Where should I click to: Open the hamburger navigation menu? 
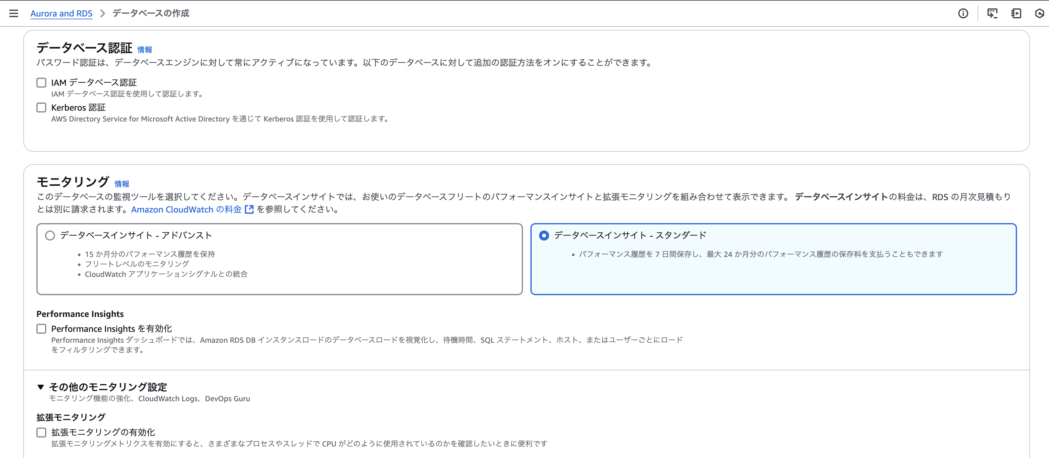click(x=13, y=13)
